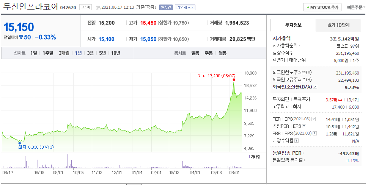This screenshot has height=185, width=368.
Task: Click 3.57매수 investment opinion value
Action: coord(334,100)
